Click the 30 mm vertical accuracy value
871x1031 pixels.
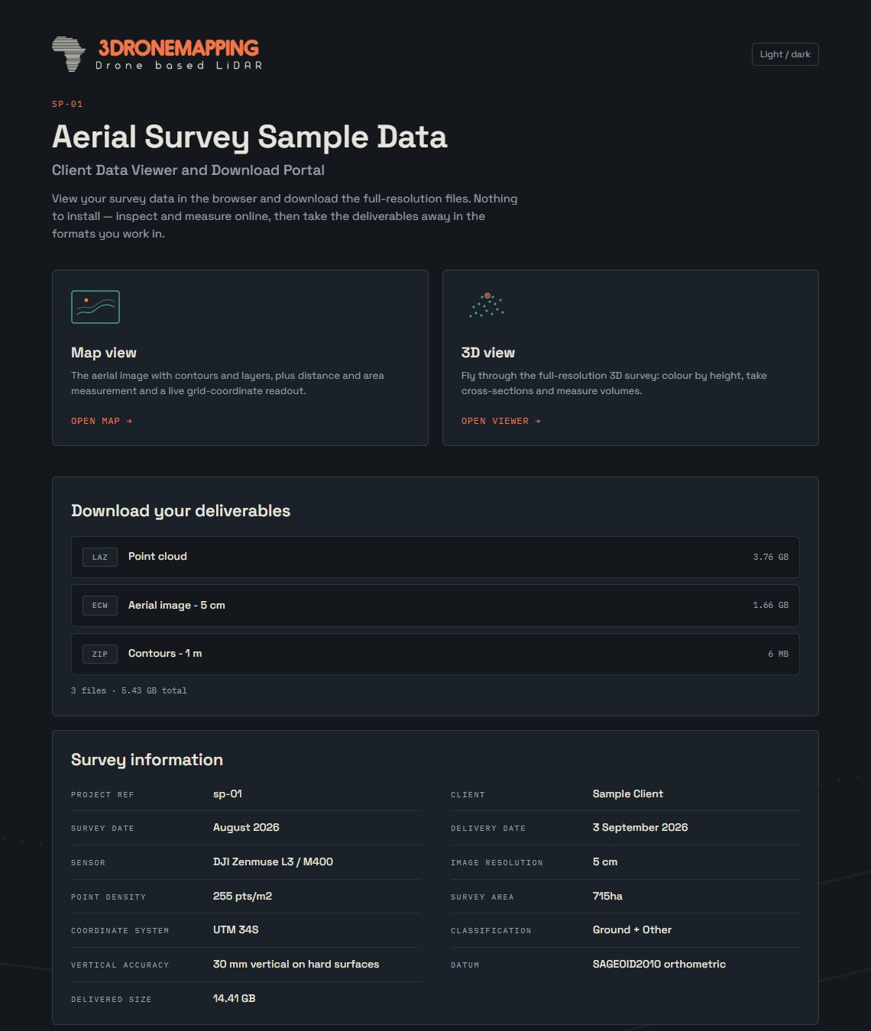point(296,965)
